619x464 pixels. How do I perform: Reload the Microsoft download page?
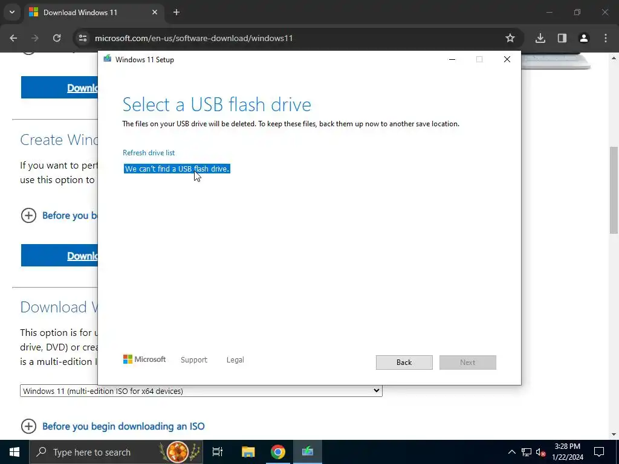click(57, 38)
